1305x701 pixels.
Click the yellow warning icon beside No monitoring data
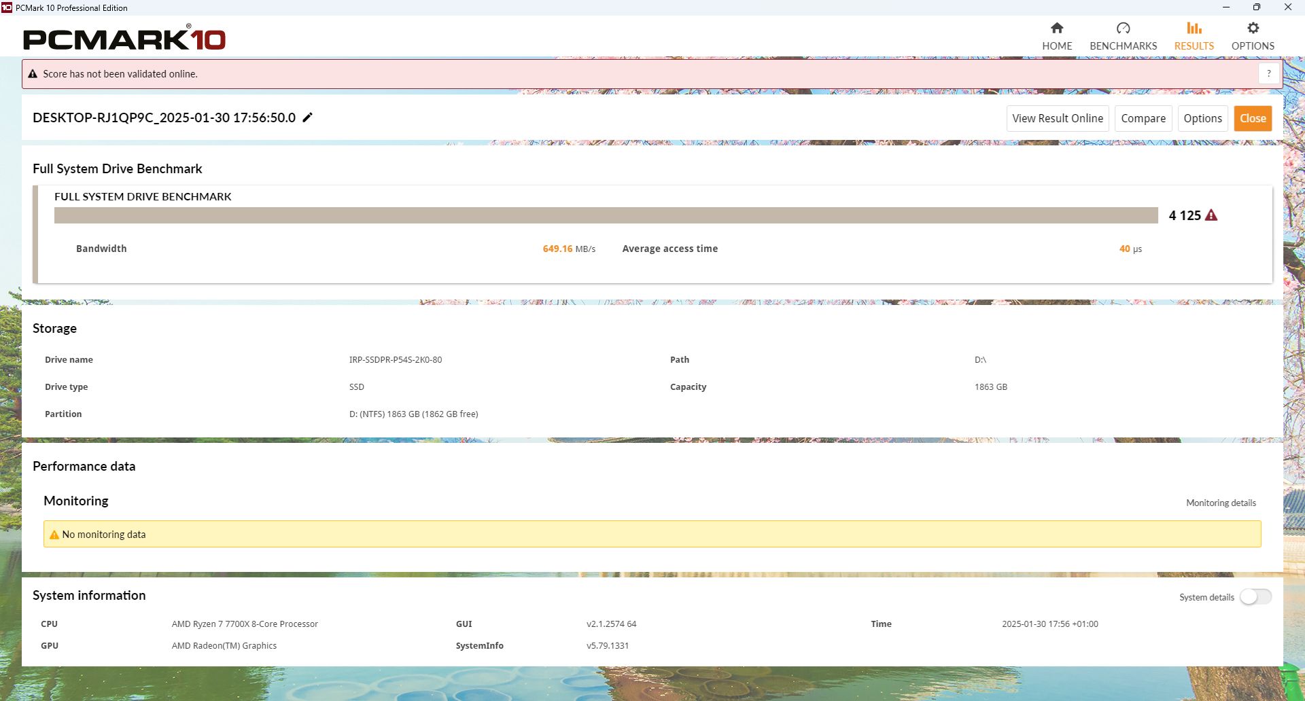click(x=54, y=535)
